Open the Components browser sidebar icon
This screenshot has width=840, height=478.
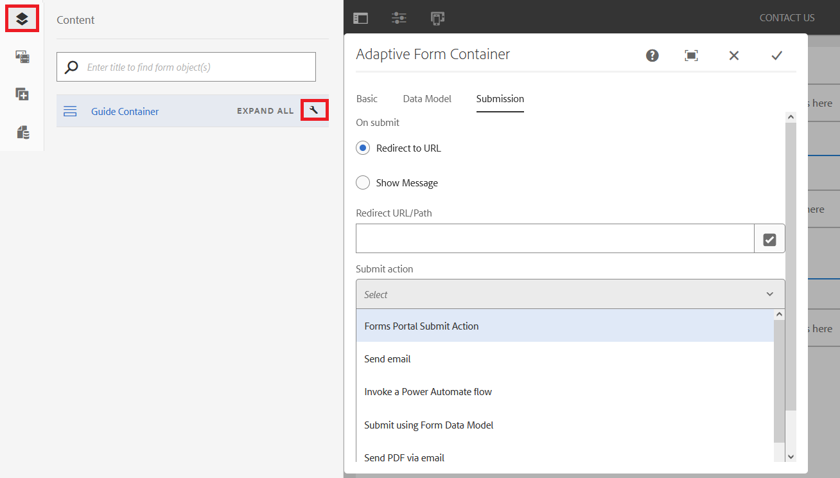[22, 94]
